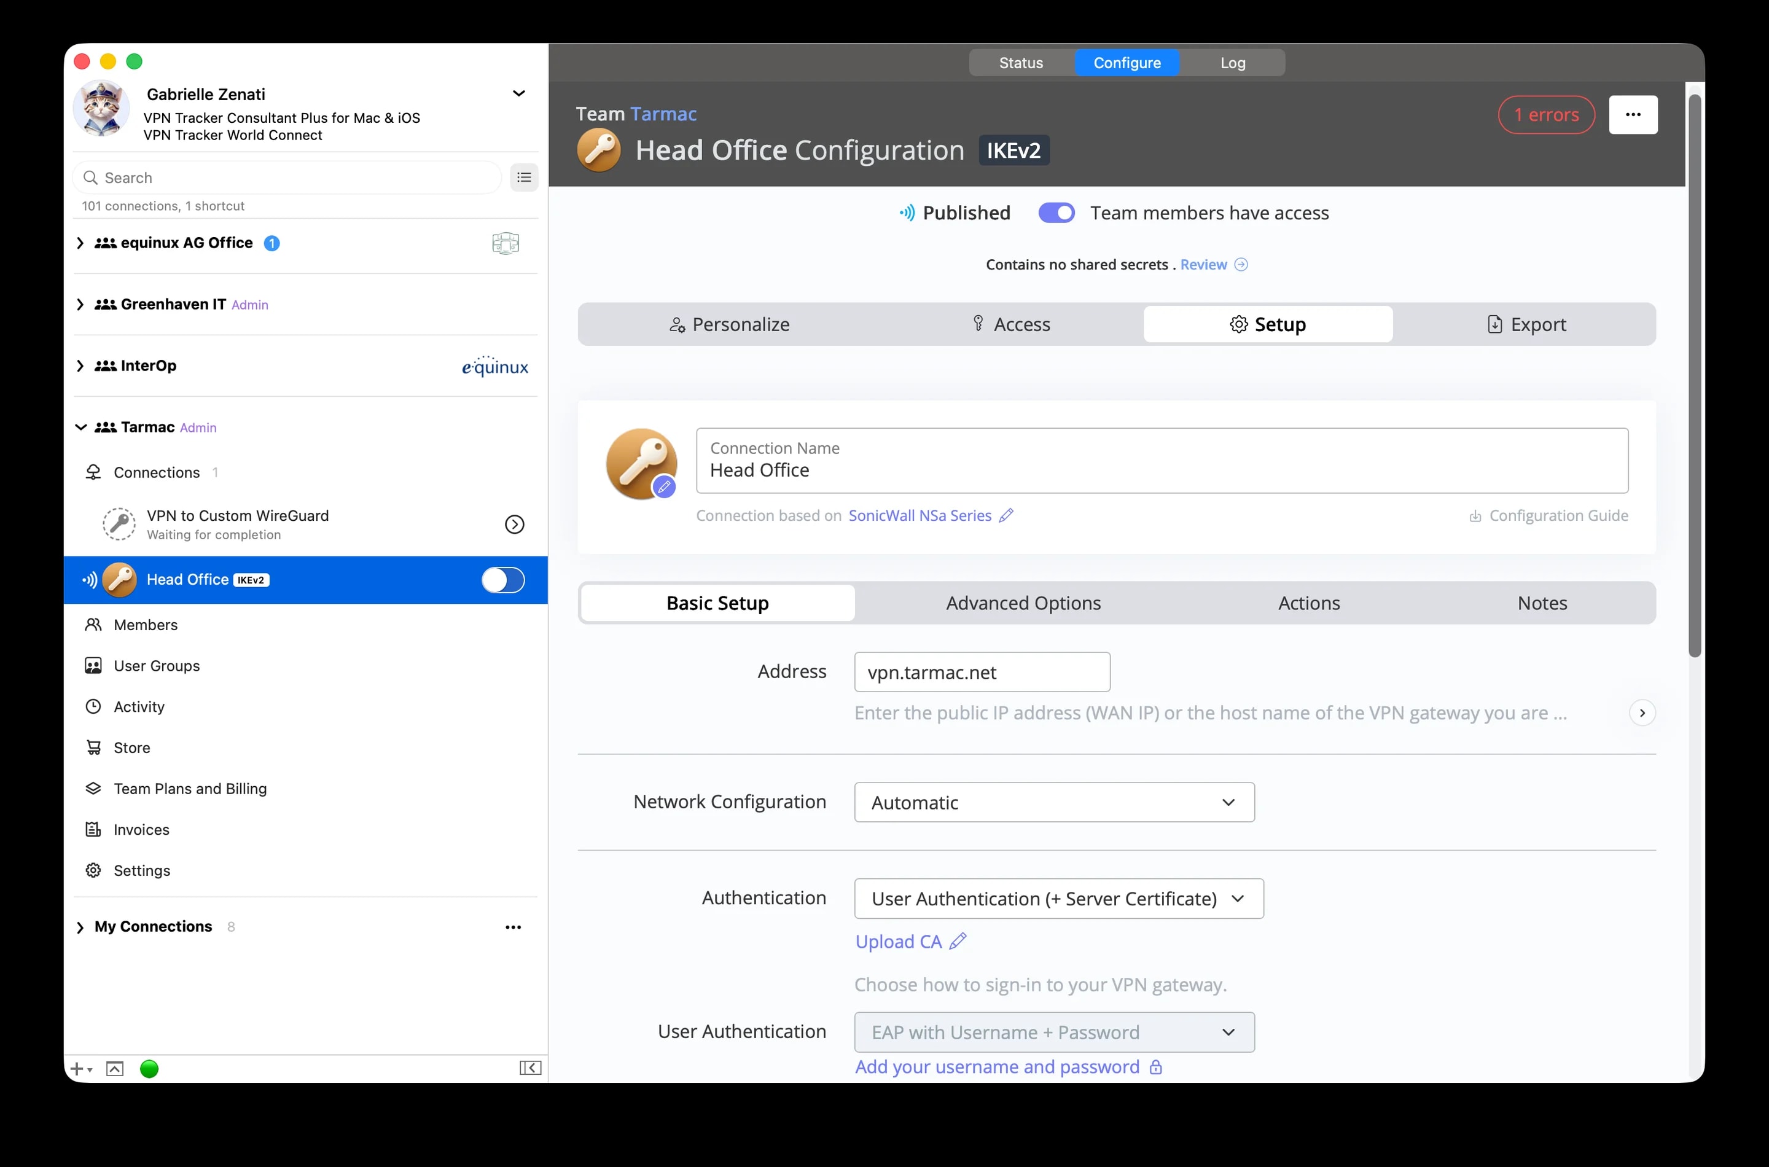Expand the InterOp team

pyautogui.click(x=80, y=366)
